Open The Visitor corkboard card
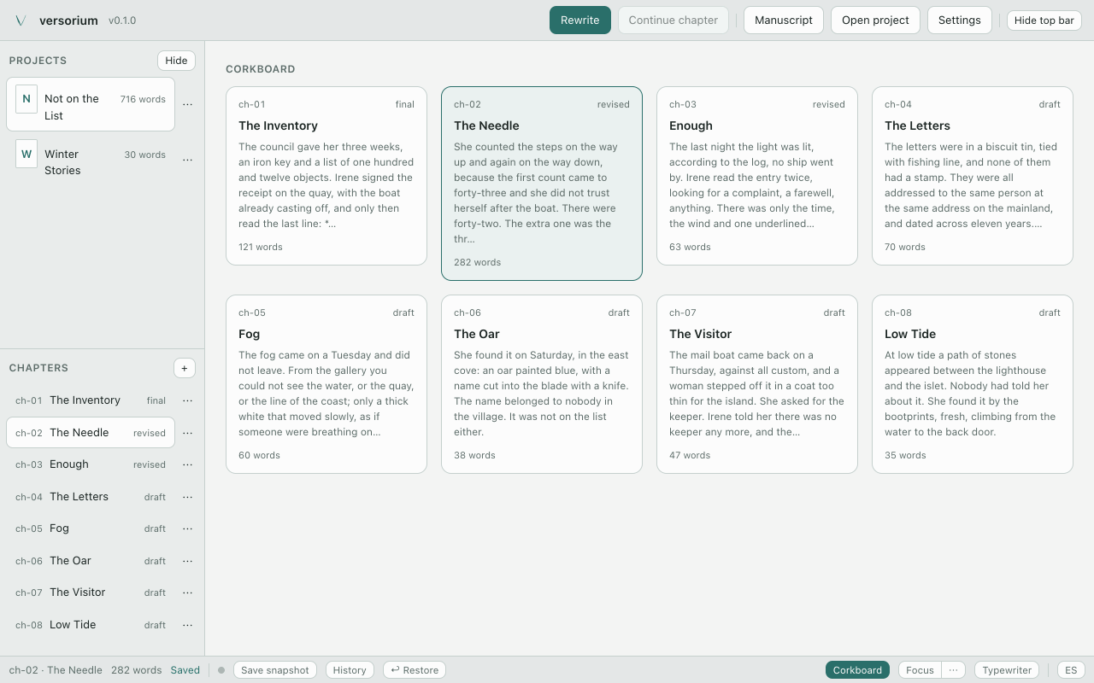Viewport: 1094px width, 683px height. [x=757, y=384]
